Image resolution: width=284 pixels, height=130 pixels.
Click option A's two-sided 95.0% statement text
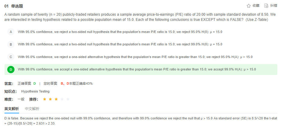[120, 32]
